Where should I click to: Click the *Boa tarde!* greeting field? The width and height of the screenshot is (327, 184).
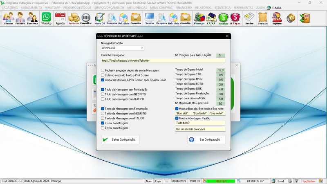tap(200, 113)
